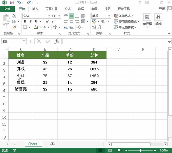The height and width of the screenshot is (153, 172).
Task: Click the zoom slider handle
Action: pyautogui.click(x=140, y=150)
